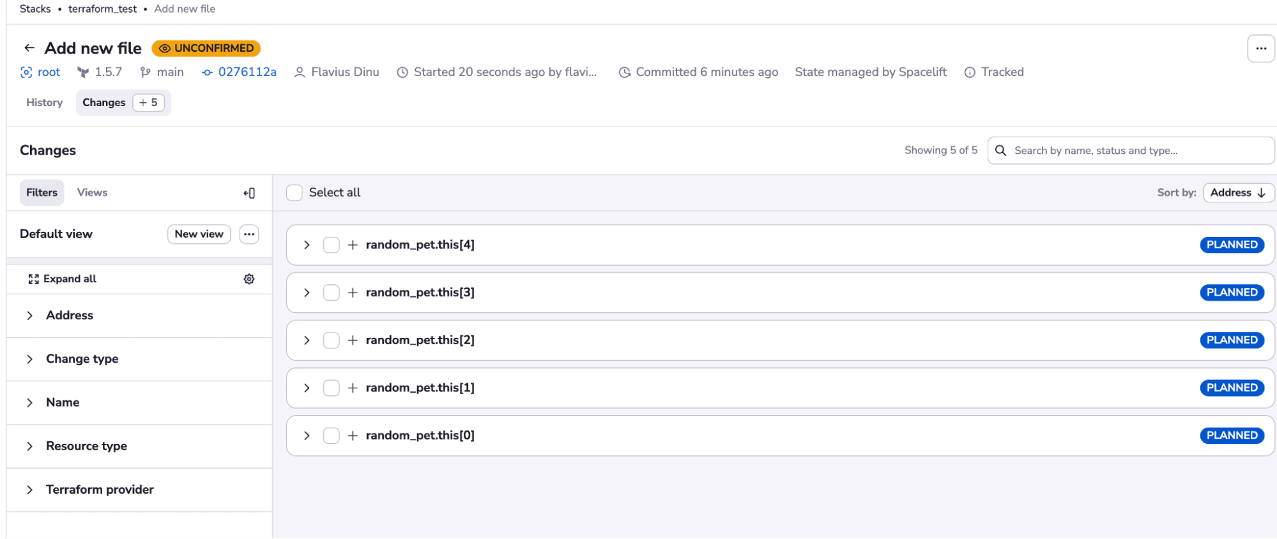Go back using the left arrow icon
This screenshot has width=1277, height=539.
click(x=29, y=48)
